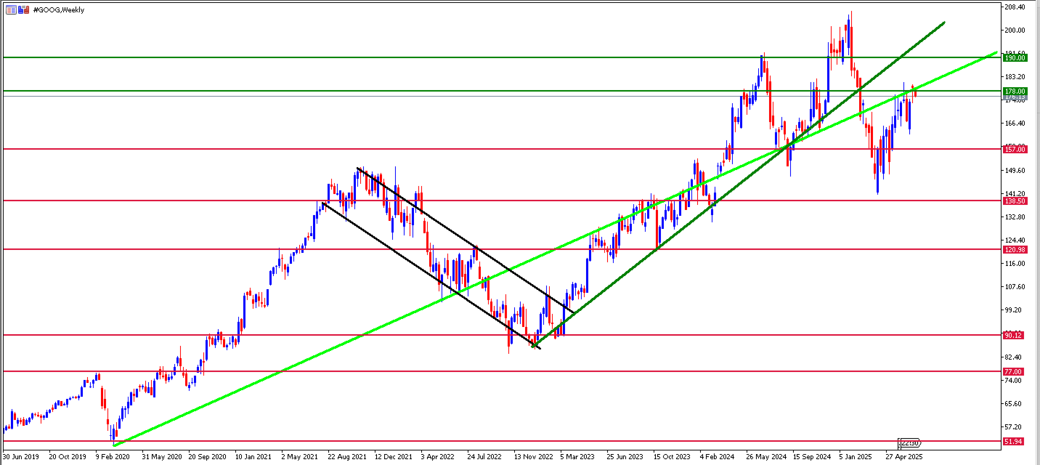Click the 30 Jun 2019 date label
The width and height of the screenshot is (1040, 465).
[x=21, y=457]
